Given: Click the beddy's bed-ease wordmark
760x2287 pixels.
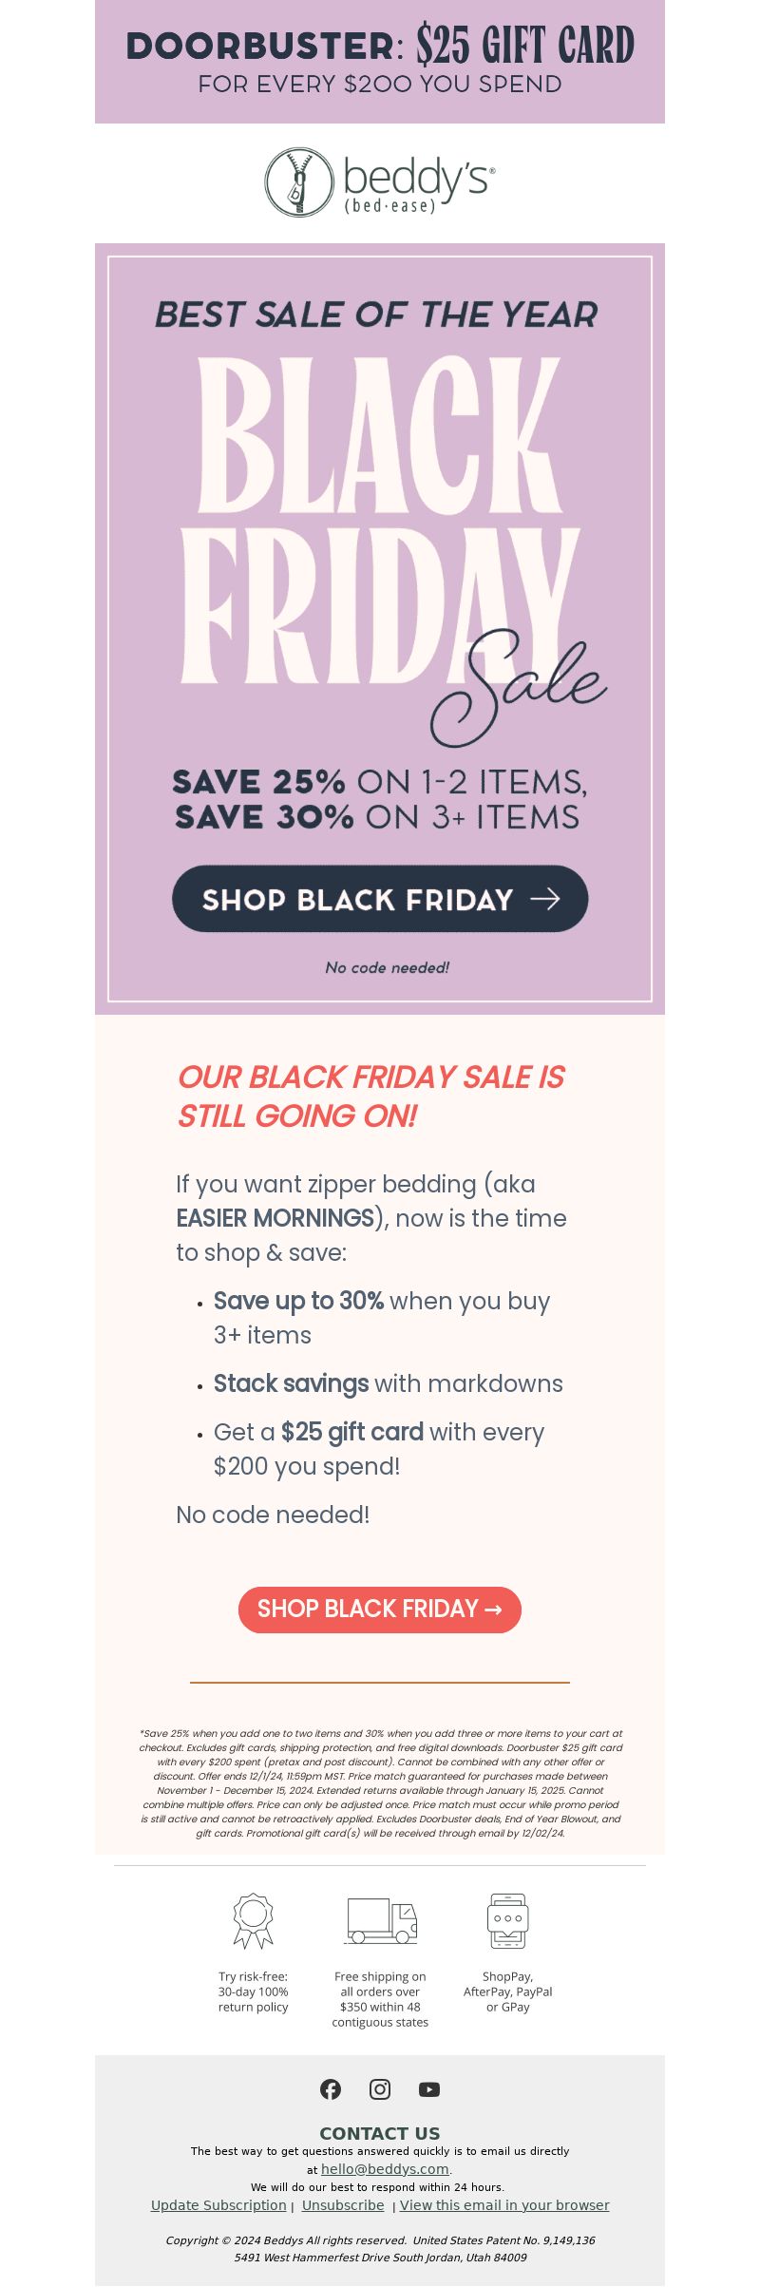Looking at the screenshot, I should [x=419, y=184].
